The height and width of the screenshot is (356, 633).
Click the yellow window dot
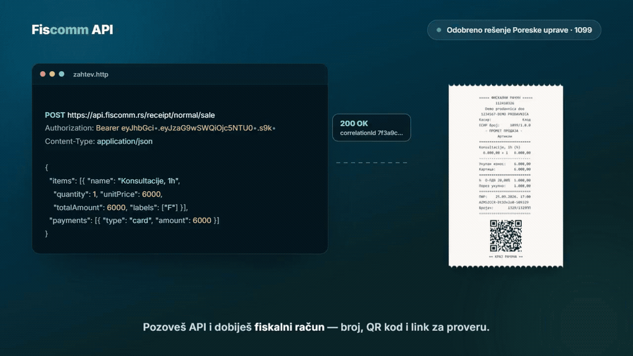(x=52, y=74)
